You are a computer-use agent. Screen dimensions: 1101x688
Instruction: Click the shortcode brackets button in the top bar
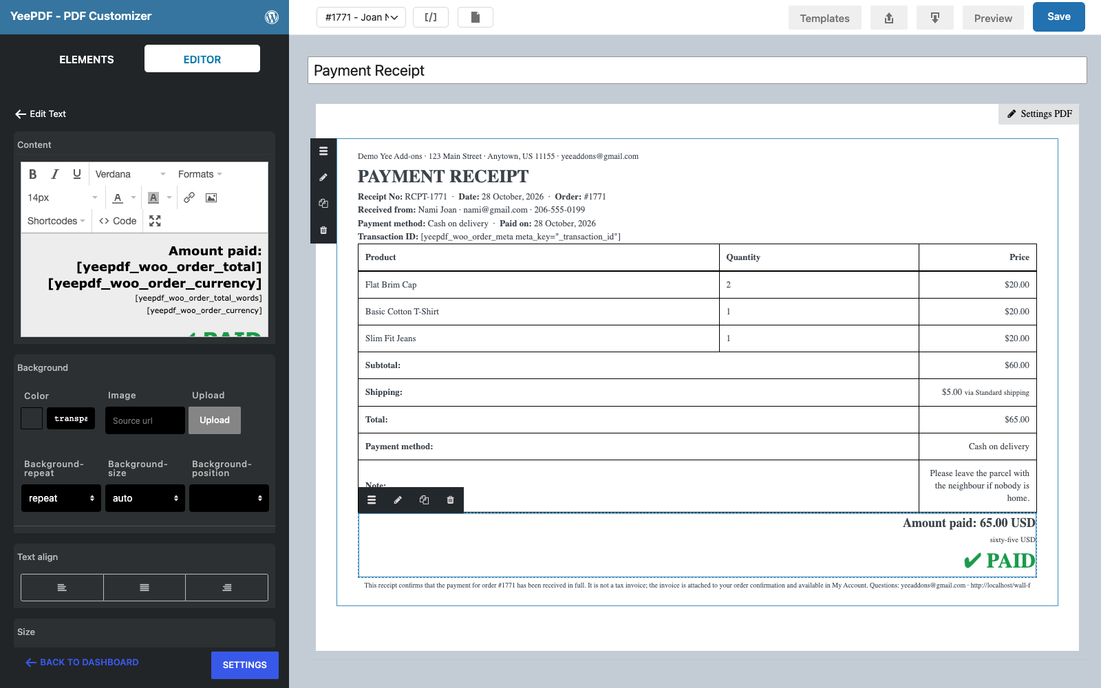(x=431, y=17)
